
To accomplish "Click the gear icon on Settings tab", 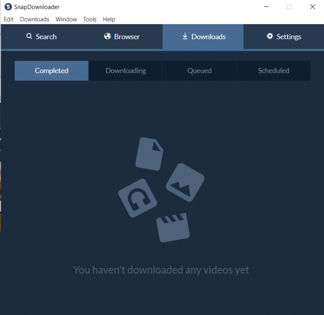I will point(270,37).
